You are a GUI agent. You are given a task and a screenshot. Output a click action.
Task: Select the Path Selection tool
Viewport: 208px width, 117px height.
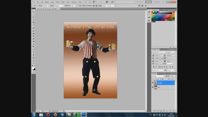coord(33,55)
